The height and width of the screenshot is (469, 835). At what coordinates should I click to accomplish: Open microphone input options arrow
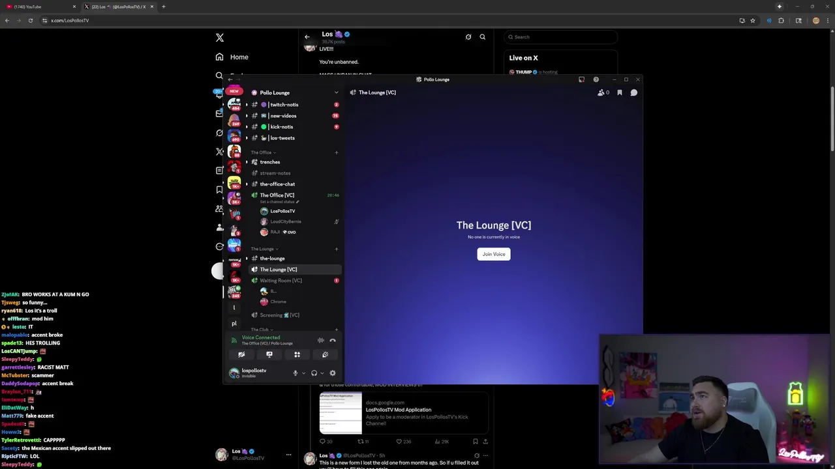point(303,373)
